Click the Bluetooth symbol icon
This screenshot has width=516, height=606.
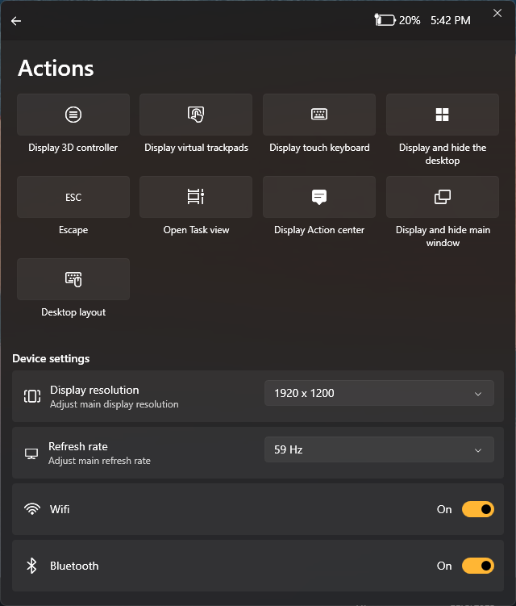point(31,566)
